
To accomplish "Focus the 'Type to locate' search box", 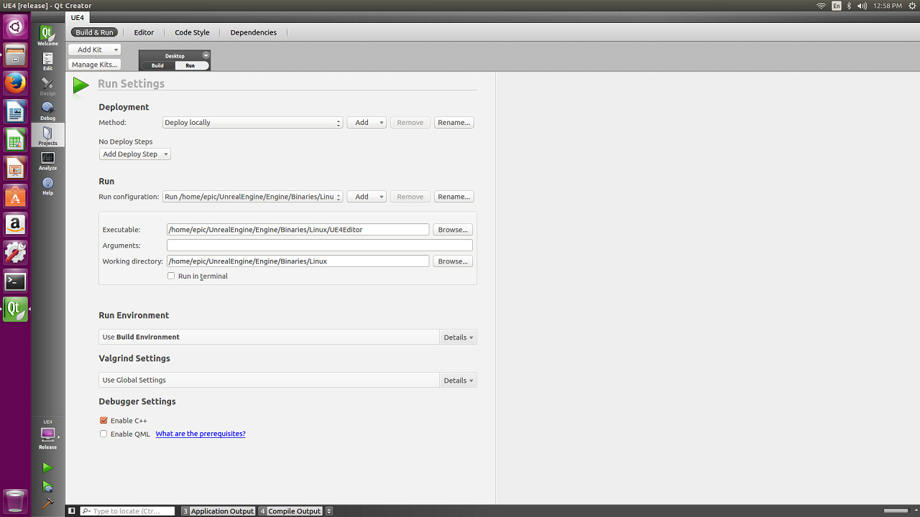I will coord(127,511).
